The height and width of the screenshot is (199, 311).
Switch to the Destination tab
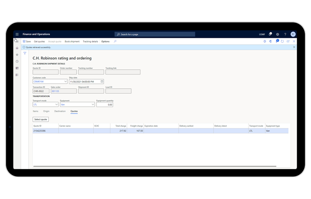click(x=60, y=111)
